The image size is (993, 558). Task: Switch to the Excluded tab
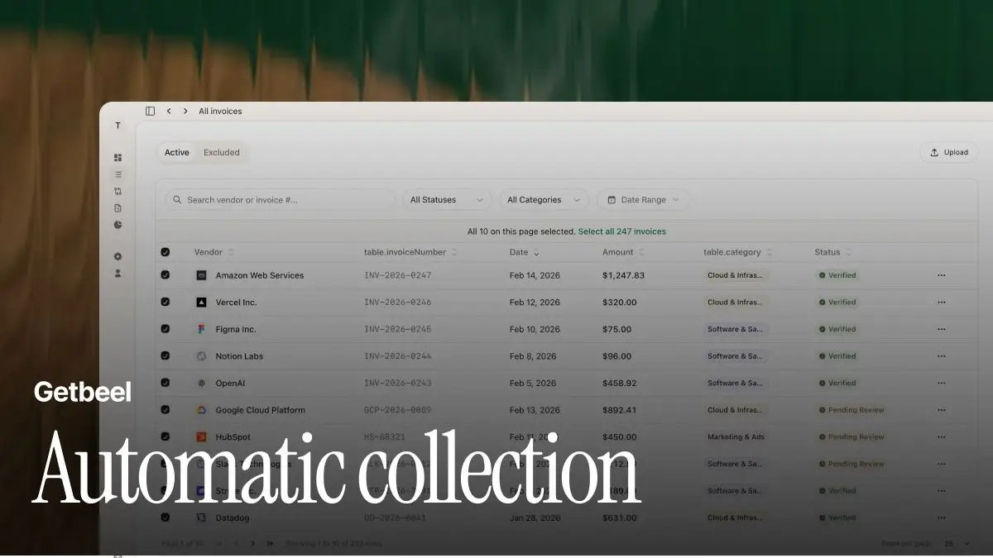click(222, 152)
